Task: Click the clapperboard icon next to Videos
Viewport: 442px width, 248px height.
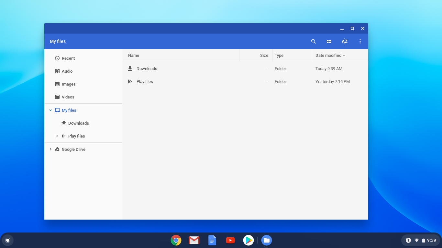Action: pos(57,97)
